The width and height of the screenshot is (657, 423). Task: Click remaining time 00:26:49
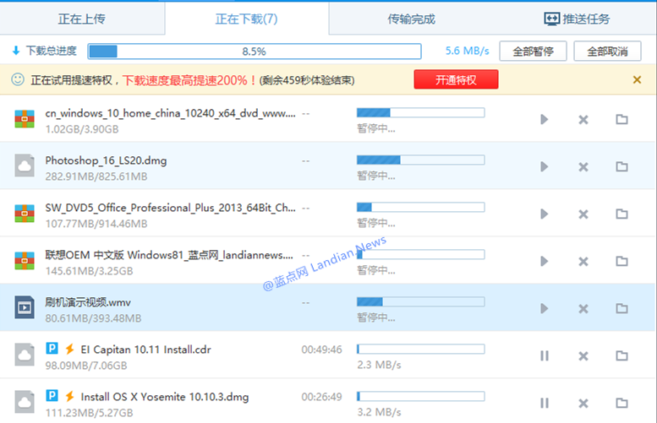[322, 397]
